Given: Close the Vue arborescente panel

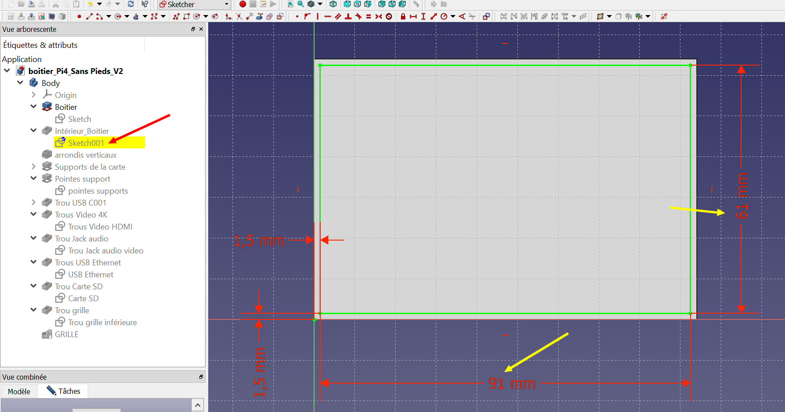Looking at the screenshot, I should coord(201,29).
